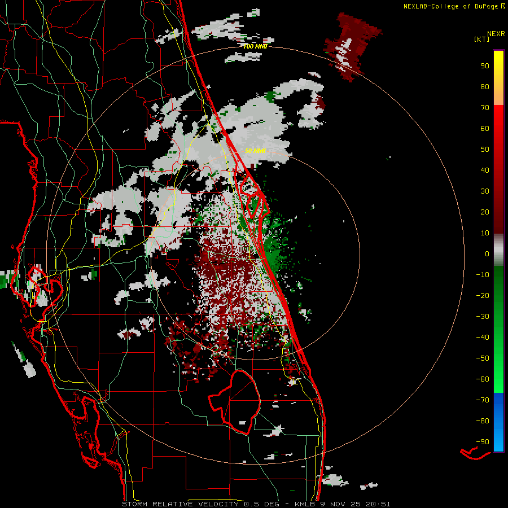Click the -10 knot scale label
508x508 pixels.
483,275
